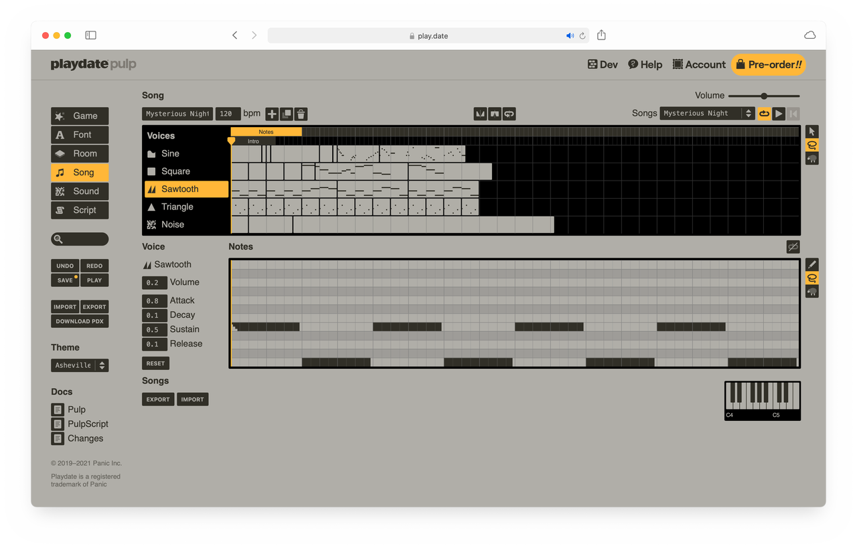
Task: Click the duplicate song icon
Action: (x=287, y=114)
